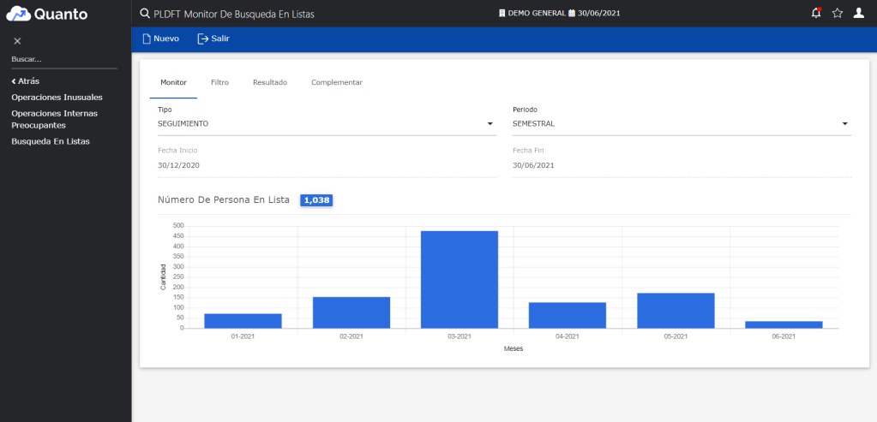Open the Resultado tab
The width and height of the screenshot is (877, 422).
pos(269,82)
